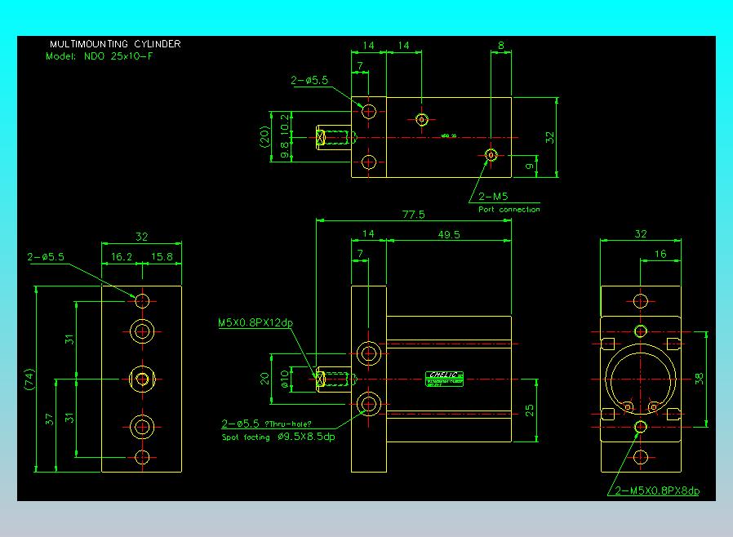Click the 8 dimension text
This screenshot has height=537, width=733.
tap(501, 46)
